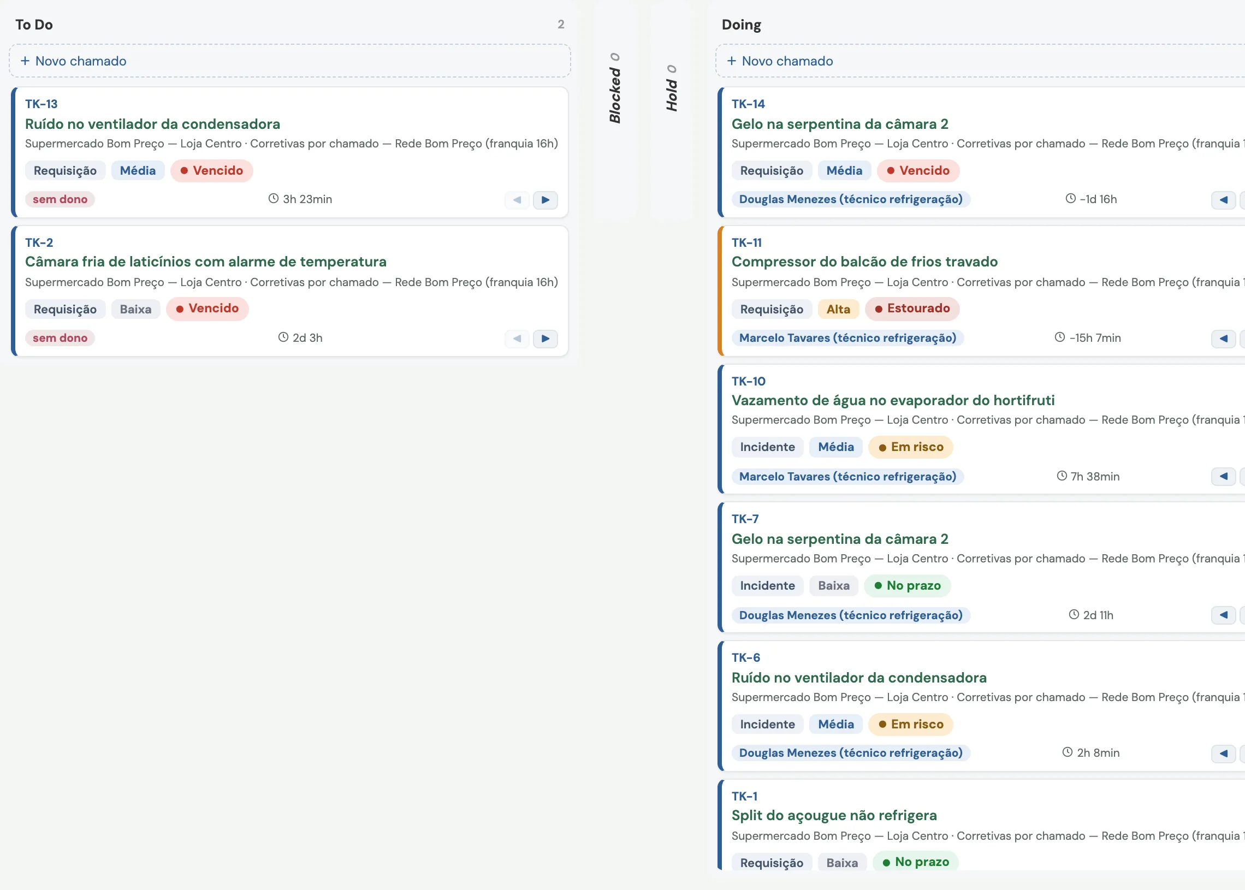Move TK-13 card to next column
This screenshot has height=890, width=1245.
(x=546, y=200)
